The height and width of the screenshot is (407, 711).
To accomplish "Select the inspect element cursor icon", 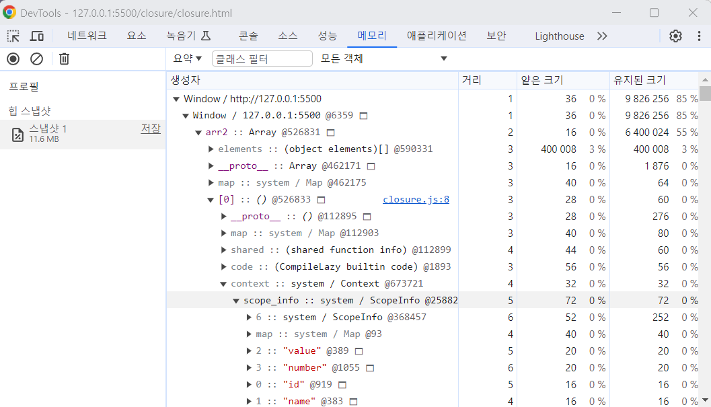I will pos(11,35).
